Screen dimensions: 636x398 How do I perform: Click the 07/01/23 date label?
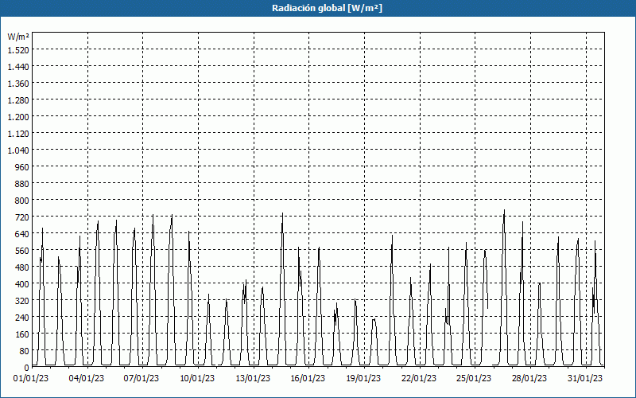point(142,379)
